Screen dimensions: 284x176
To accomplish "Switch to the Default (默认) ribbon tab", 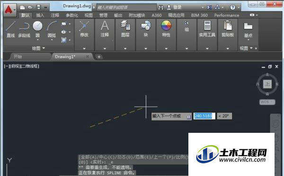I will [26, 16].
